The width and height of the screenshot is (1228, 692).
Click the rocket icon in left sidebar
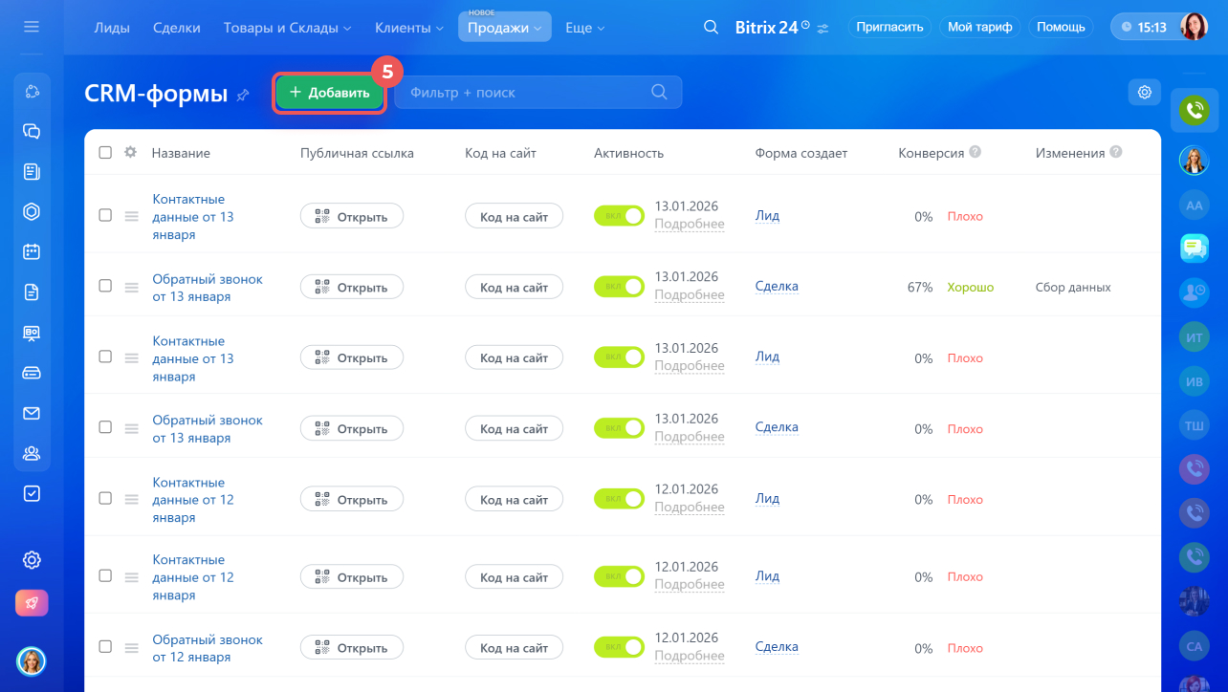pos(32,603)
